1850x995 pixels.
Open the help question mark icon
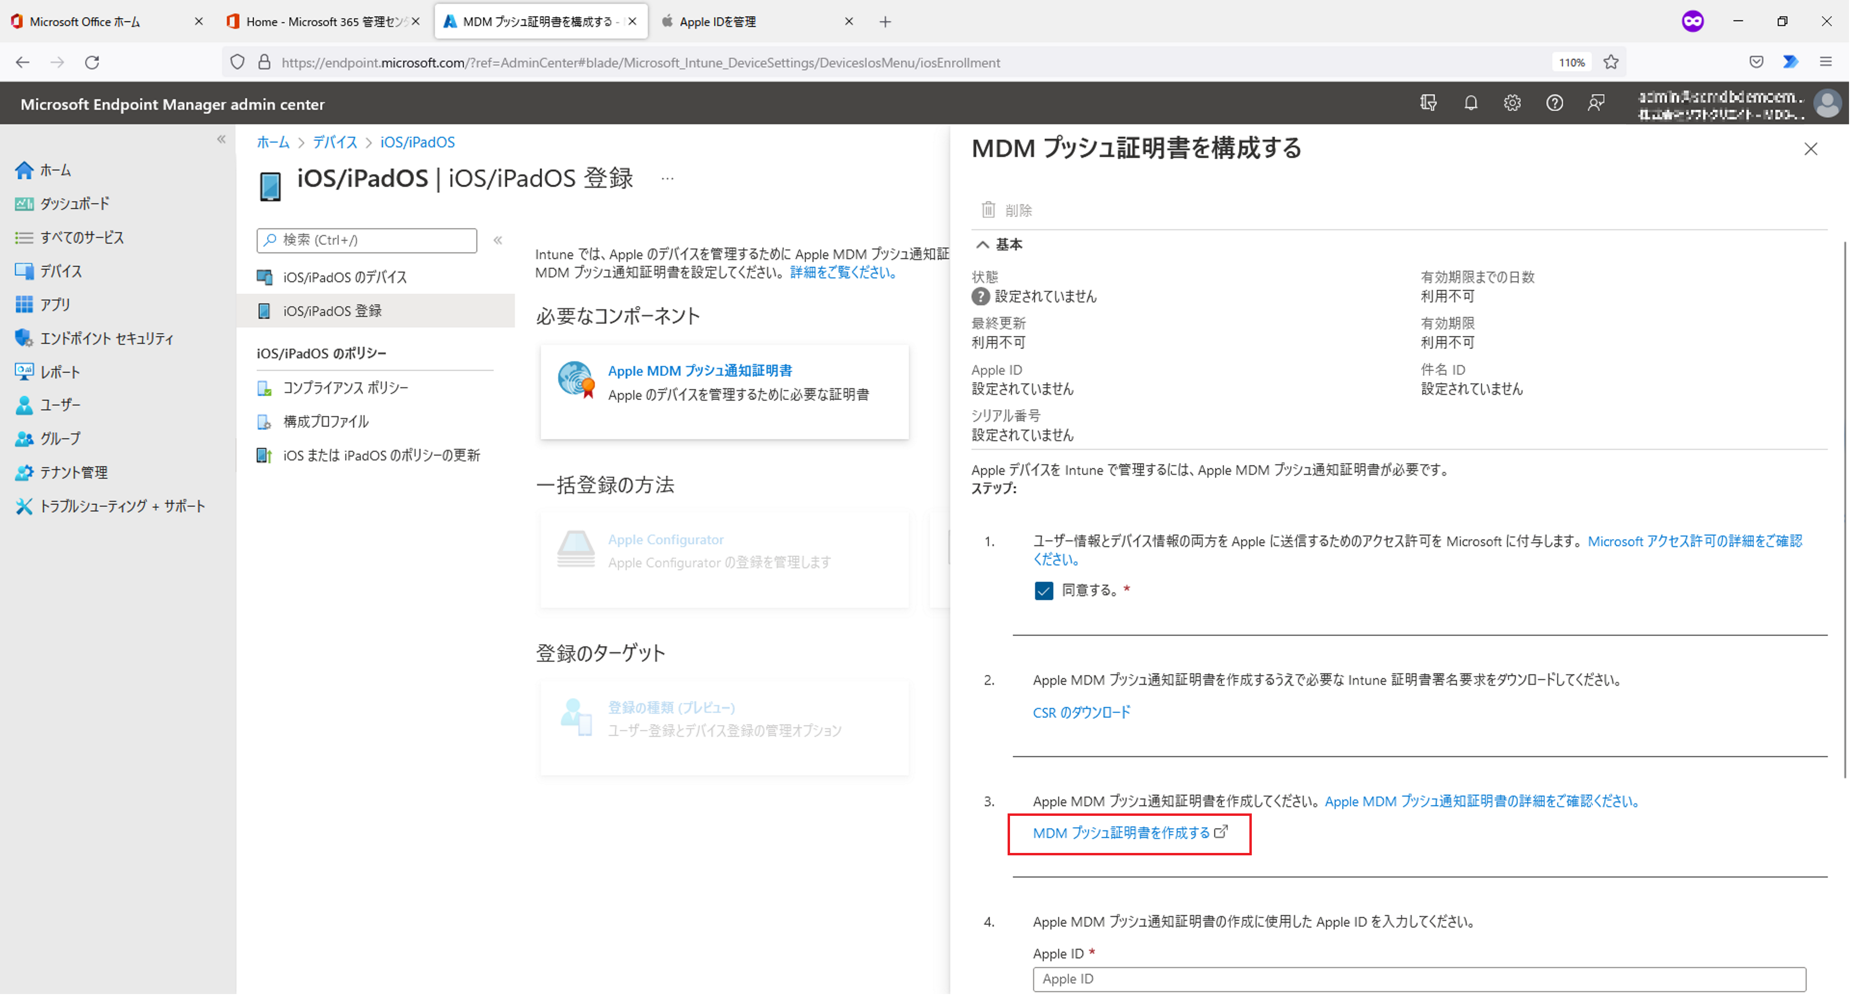(1554, 104)
